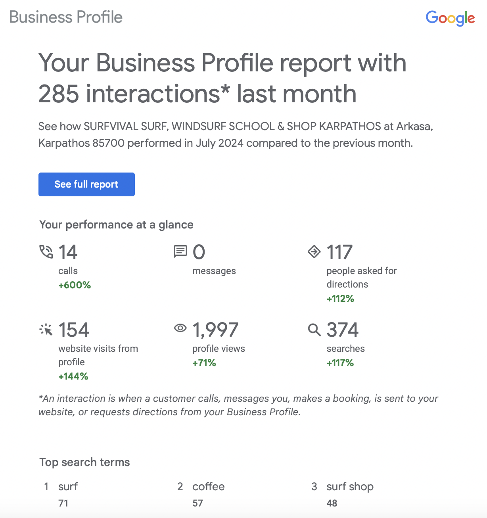This screenshot has height=518, width=487.
Task: Click the 374 searches number
Action: tap(343, 330)
